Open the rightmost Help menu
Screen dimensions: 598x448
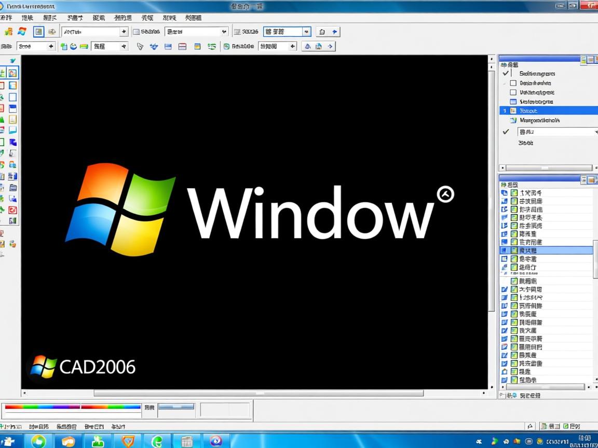tap(192, 17)
